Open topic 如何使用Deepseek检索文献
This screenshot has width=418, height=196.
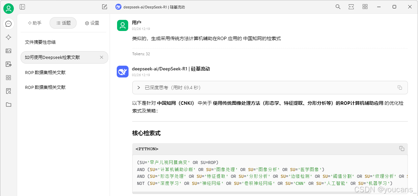(x=64, y=57)
